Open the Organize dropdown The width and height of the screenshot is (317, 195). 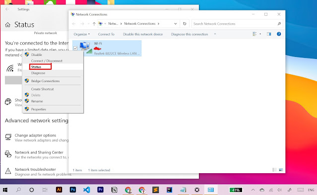tap(82, 34)
